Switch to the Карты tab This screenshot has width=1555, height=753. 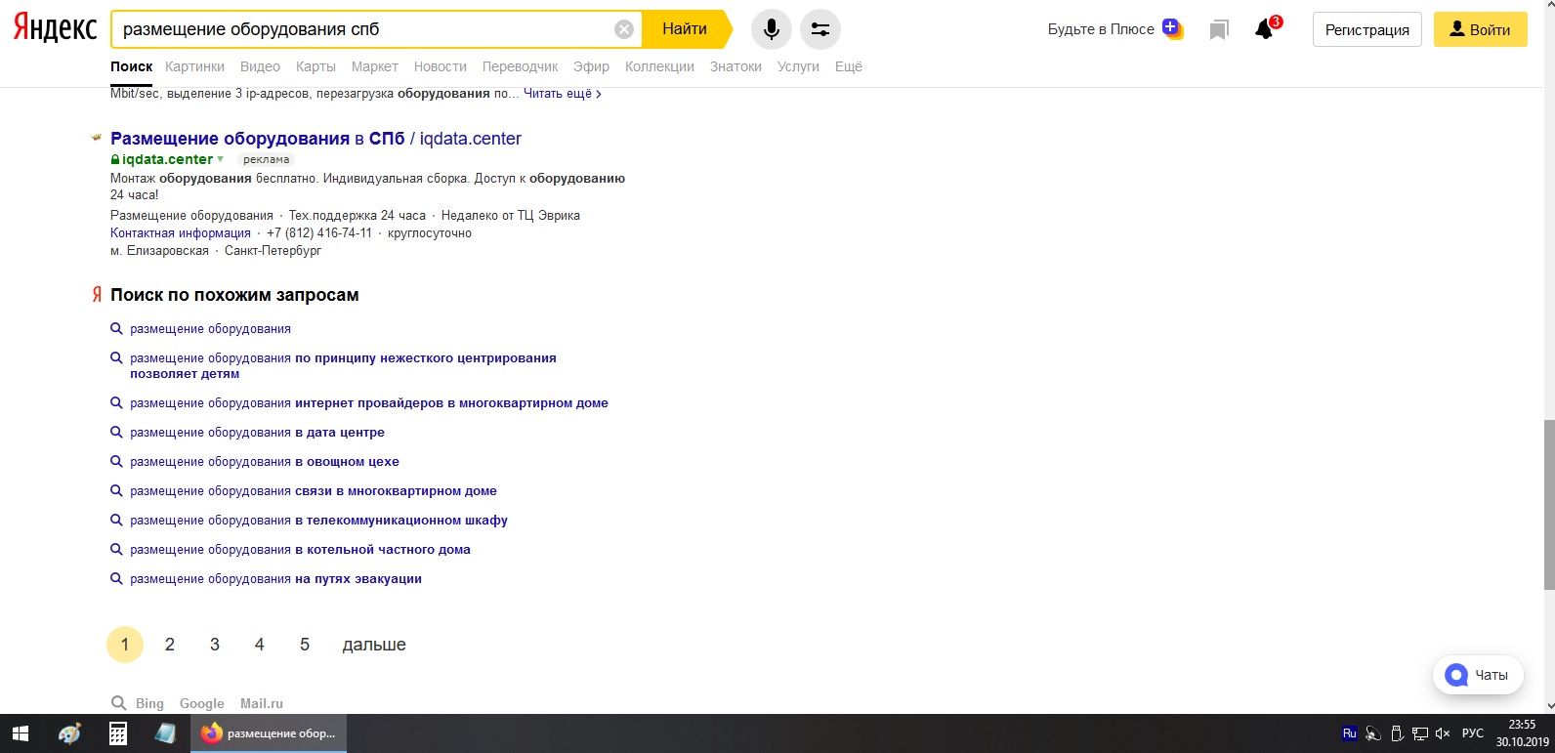pos(315,66)
